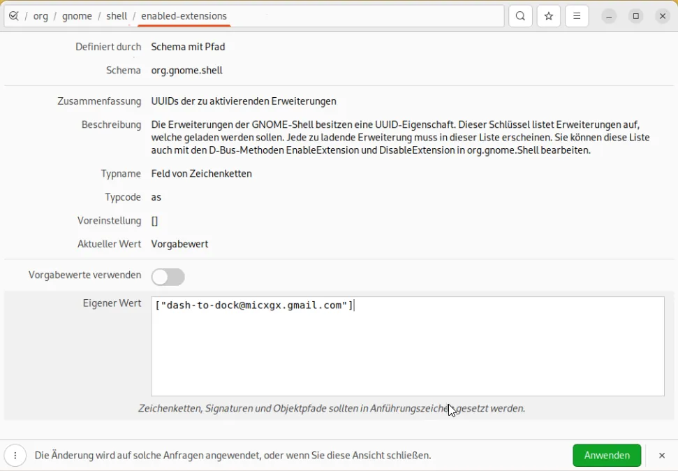Jump to 'shell' folder in path
The height and width of the screenshot is (471, 678).
click(x=117, y=16)
